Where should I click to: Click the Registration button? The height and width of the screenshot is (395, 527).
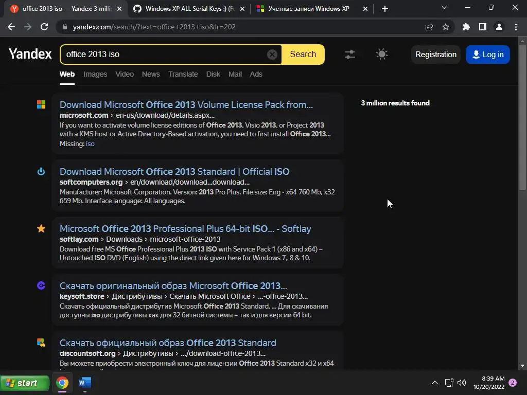click(435, 55)
